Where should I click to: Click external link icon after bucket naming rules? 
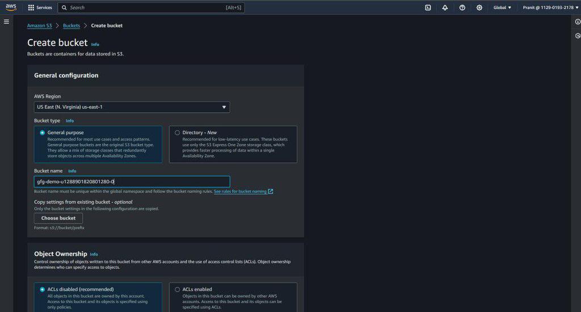[x=271, y=192]
